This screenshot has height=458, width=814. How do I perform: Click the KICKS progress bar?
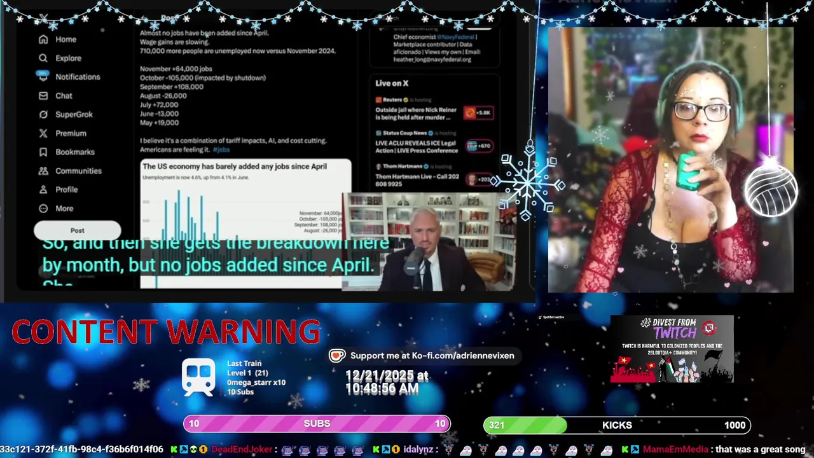click(x=617, y=425)
